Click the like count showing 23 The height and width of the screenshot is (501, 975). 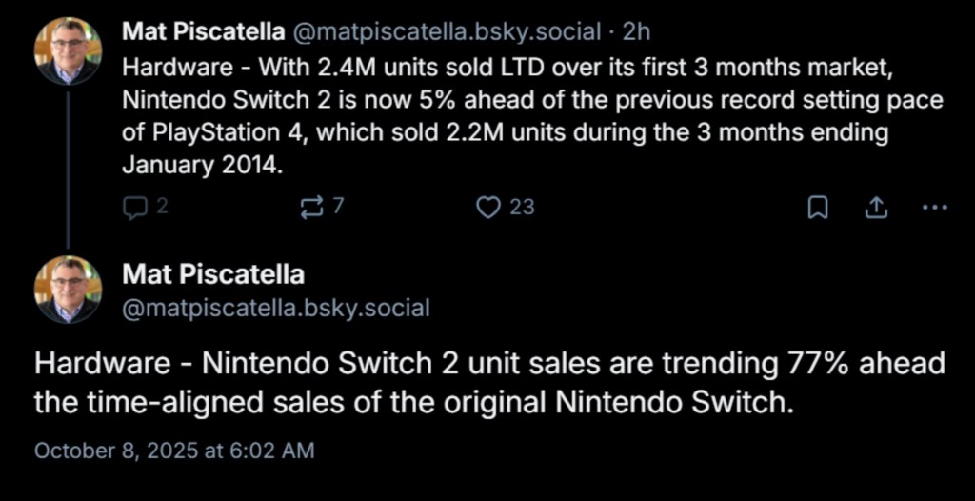522,207
